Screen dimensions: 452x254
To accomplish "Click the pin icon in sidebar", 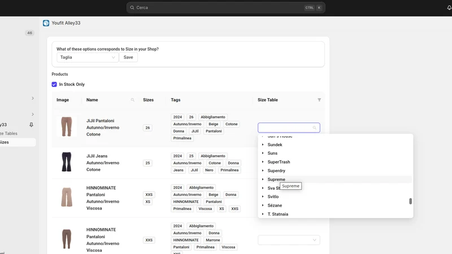I will tap(31, 125).
